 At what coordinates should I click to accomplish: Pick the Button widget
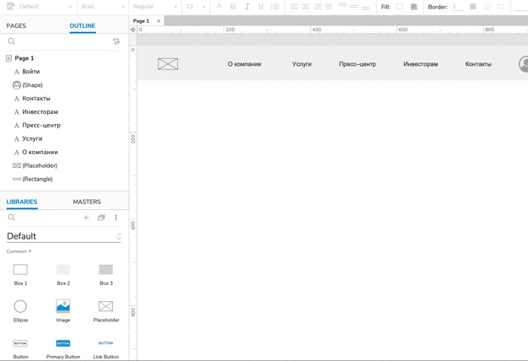coord(20,348)
